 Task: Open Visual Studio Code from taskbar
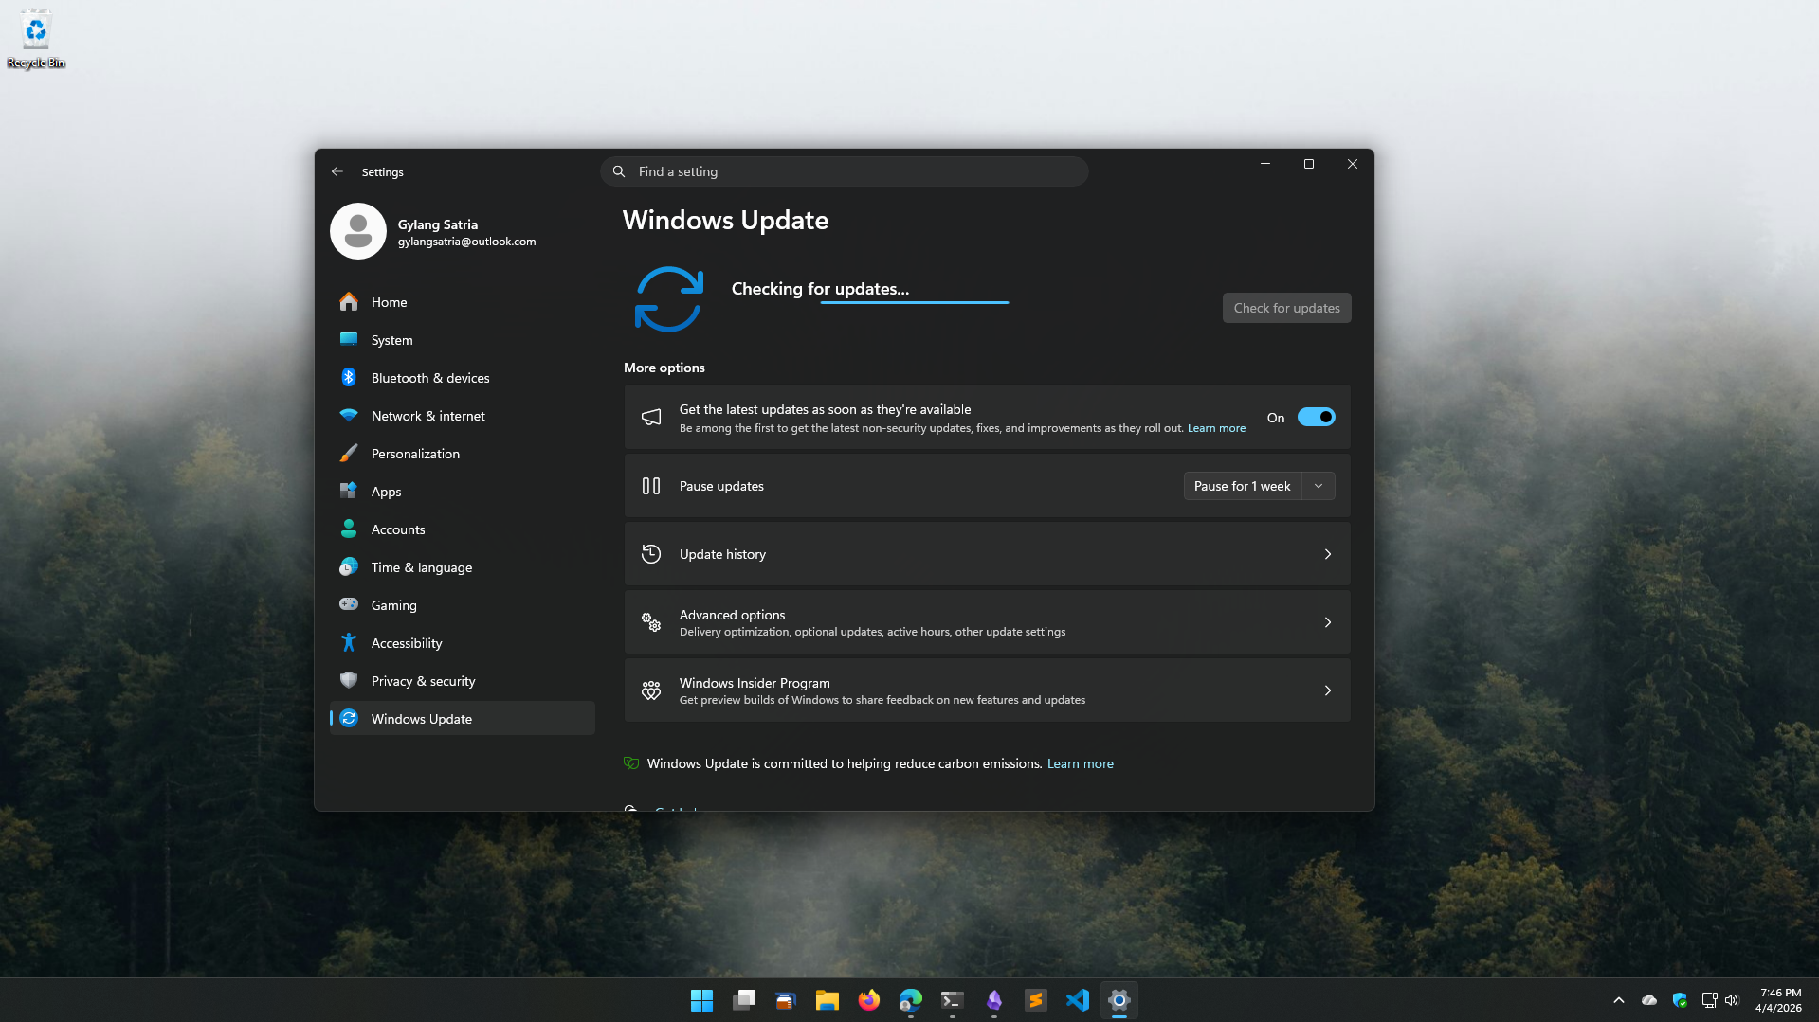[x=1077, y=1000]
